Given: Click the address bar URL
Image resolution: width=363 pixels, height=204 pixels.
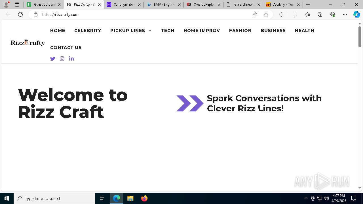Looking at the screenshot, I should (60, 14).
